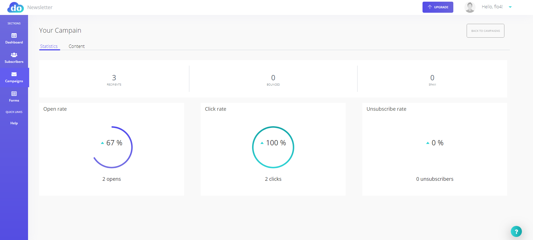
Task: Click the 'Hello, flo4!' greeting
Action: click(492, 7)
